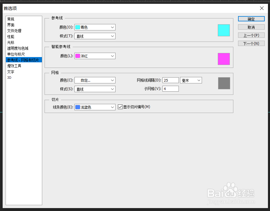The height and width of the screenshot is (211, 270).
Task: Open grid color dropdown showing 自定
Action: pyautogui.click(x=95, y=80)
